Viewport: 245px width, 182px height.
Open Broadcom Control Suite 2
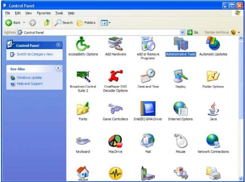tap(83, 81)
